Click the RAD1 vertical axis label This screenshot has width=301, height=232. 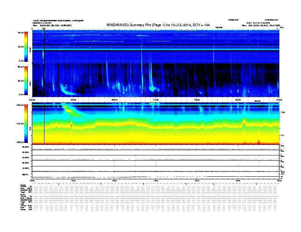point(30,83)
